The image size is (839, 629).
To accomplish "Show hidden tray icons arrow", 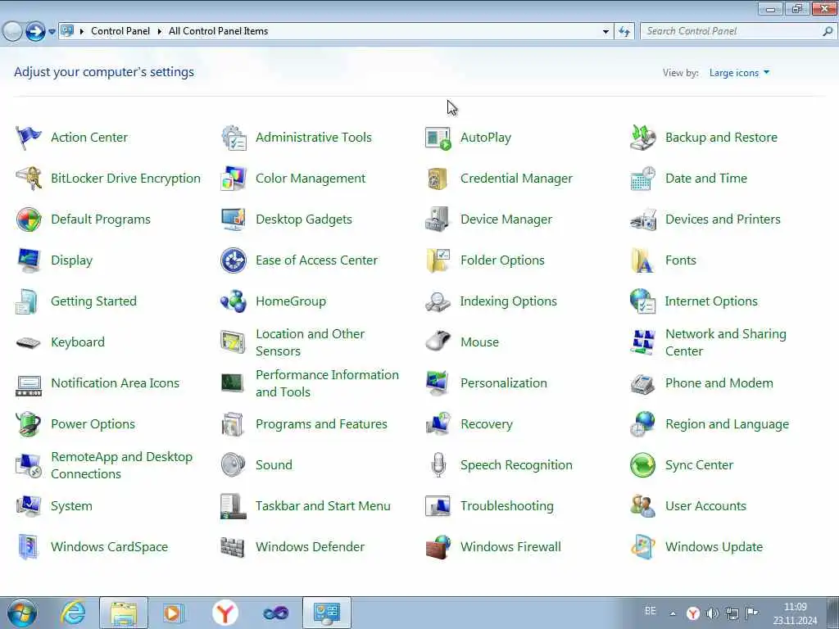I will pyautogui.click(x=673, y=613).
